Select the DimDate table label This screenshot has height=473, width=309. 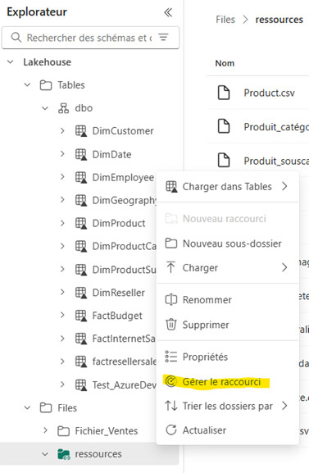(x=111, y=154)
